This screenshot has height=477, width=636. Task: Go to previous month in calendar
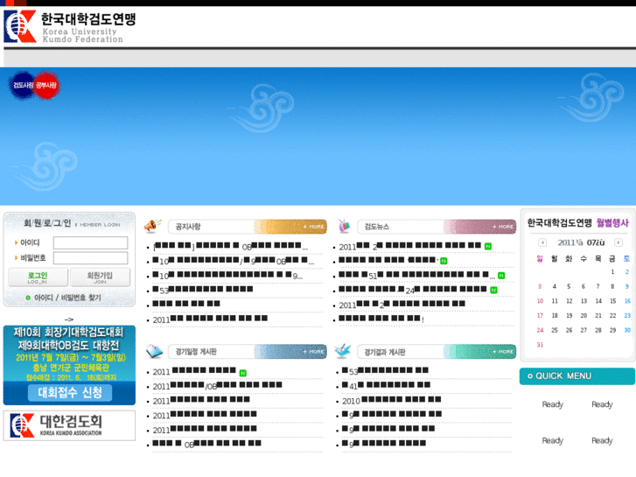click(542, 242)
